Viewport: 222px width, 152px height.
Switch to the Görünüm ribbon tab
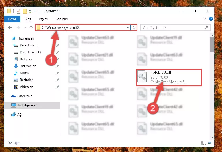pyautogui.click(x=62, y=19)
